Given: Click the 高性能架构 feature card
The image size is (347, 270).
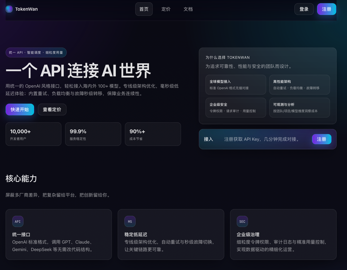Looking at the screenshot, I should tap(299, 85).
